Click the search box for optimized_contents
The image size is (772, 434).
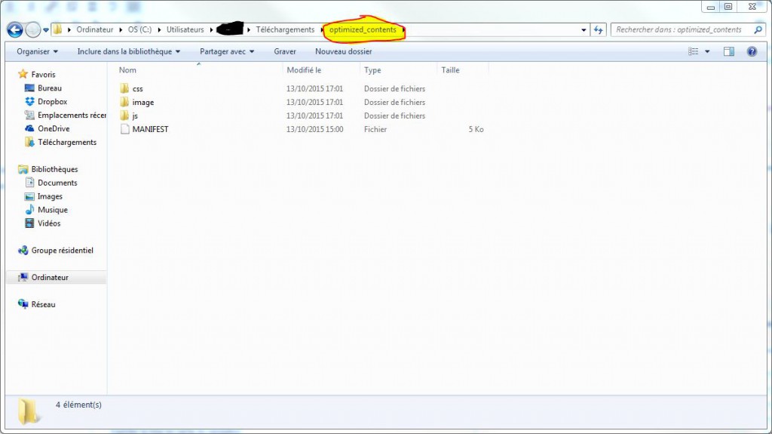click(679, 30)
